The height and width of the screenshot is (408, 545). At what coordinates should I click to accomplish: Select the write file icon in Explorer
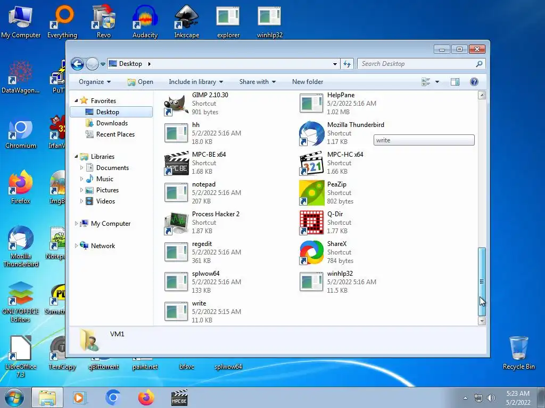pos(177,312)
